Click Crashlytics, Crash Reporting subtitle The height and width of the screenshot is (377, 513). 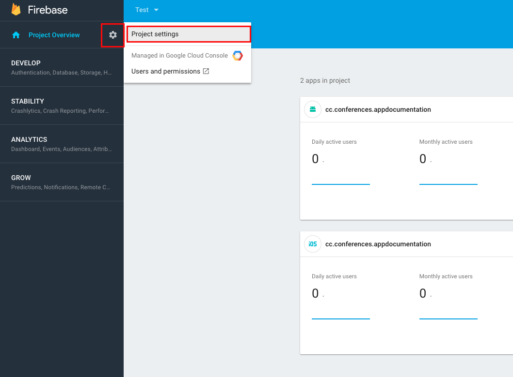tap(60, 111)
